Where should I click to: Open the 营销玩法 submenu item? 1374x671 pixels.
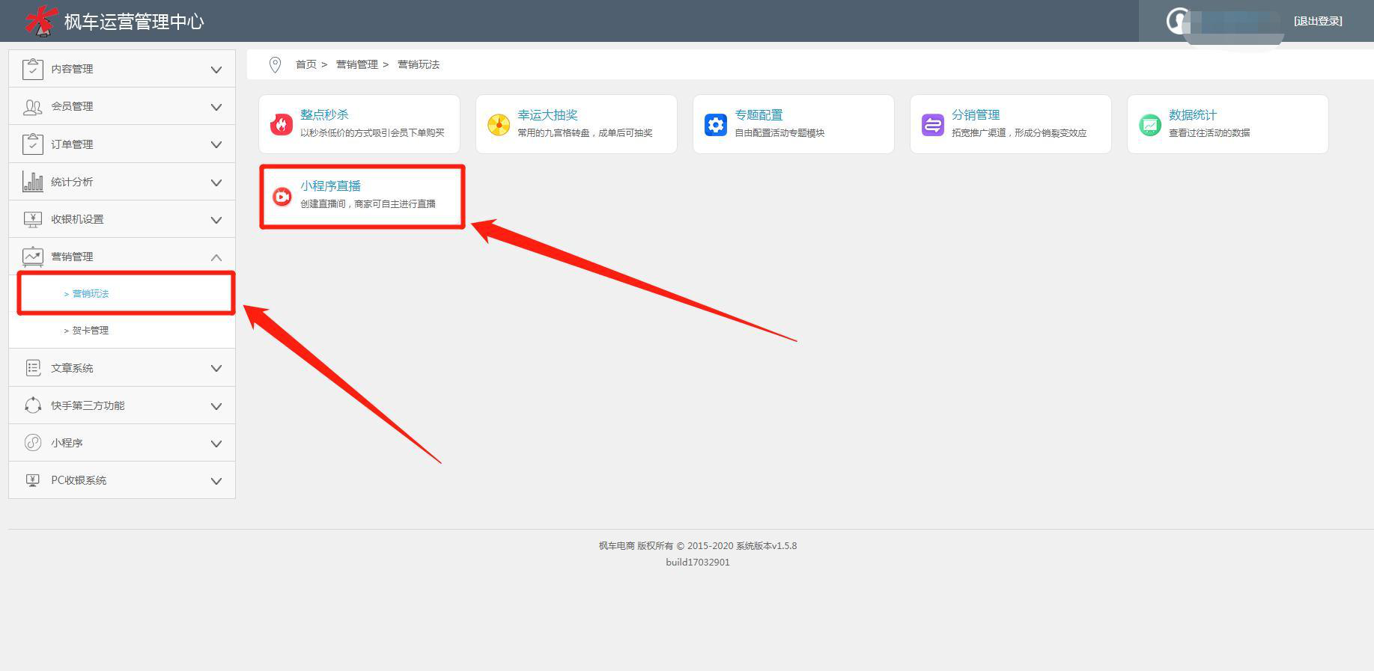[91, 293]
